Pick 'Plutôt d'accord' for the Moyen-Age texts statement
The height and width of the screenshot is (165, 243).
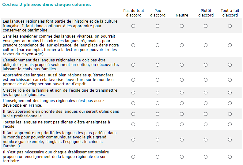coord(206,45)
